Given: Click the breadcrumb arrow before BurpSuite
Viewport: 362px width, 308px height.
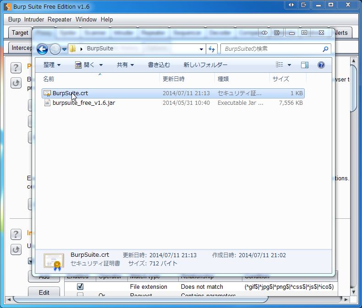Looking at the screenshot, I should click(81, 49).
